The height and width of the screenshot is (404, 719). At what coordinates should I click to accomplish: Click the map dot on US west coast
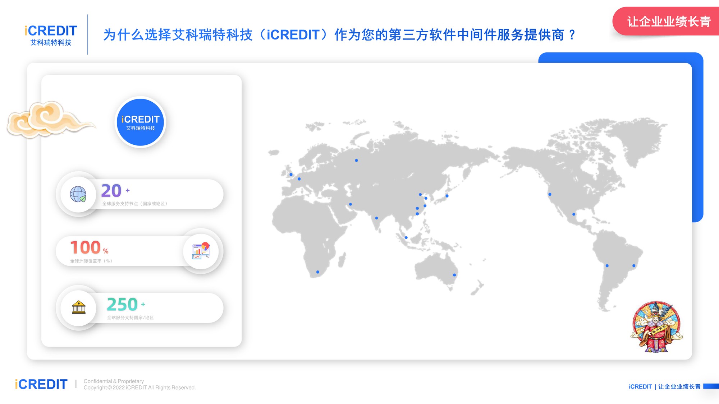550,194
